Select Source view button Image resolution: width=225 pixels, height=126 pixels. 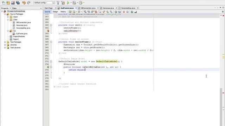(47, 12)
